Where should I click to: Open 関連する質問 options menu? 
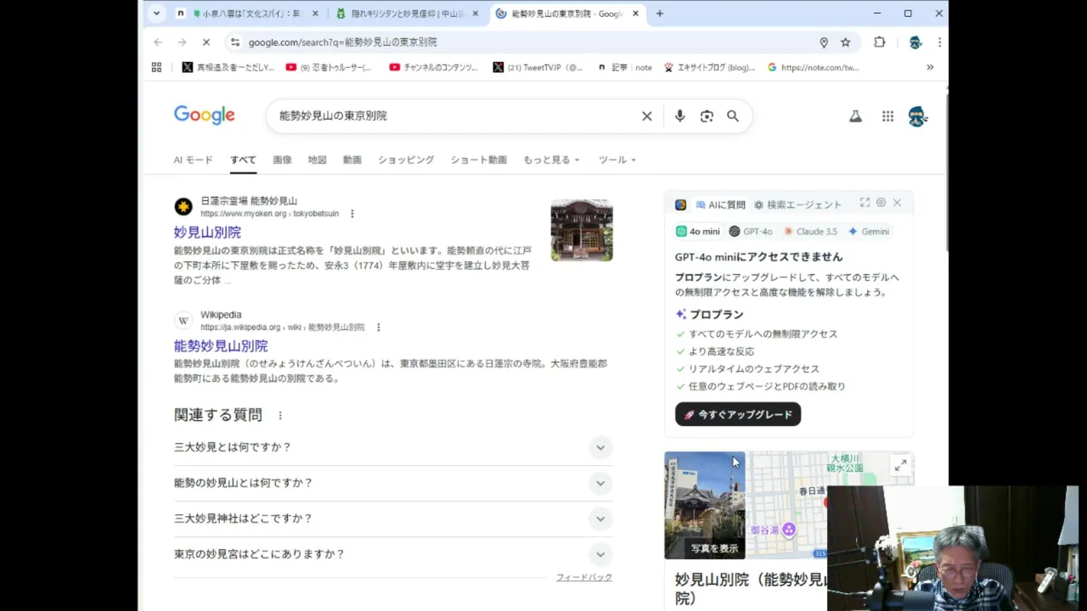tap(280, 416)
